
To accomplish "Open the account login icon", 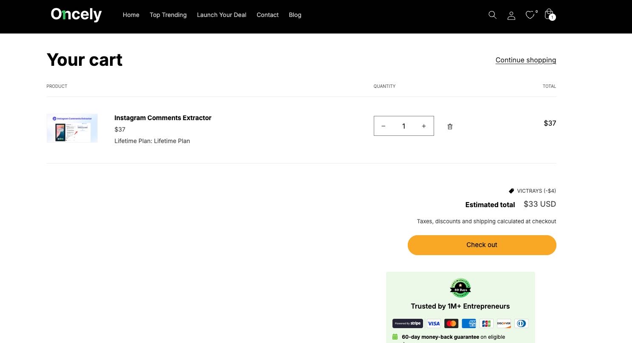I will (511, 15).
